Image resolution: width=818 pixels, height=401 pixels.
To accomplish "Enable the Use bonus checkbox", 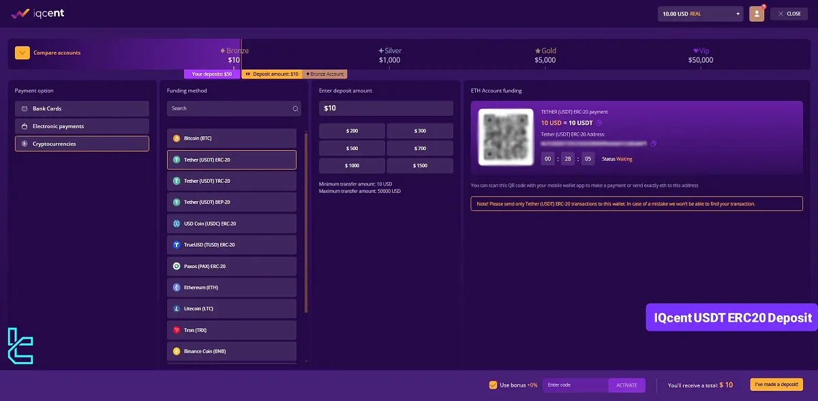I will click(x=492, y=385).
